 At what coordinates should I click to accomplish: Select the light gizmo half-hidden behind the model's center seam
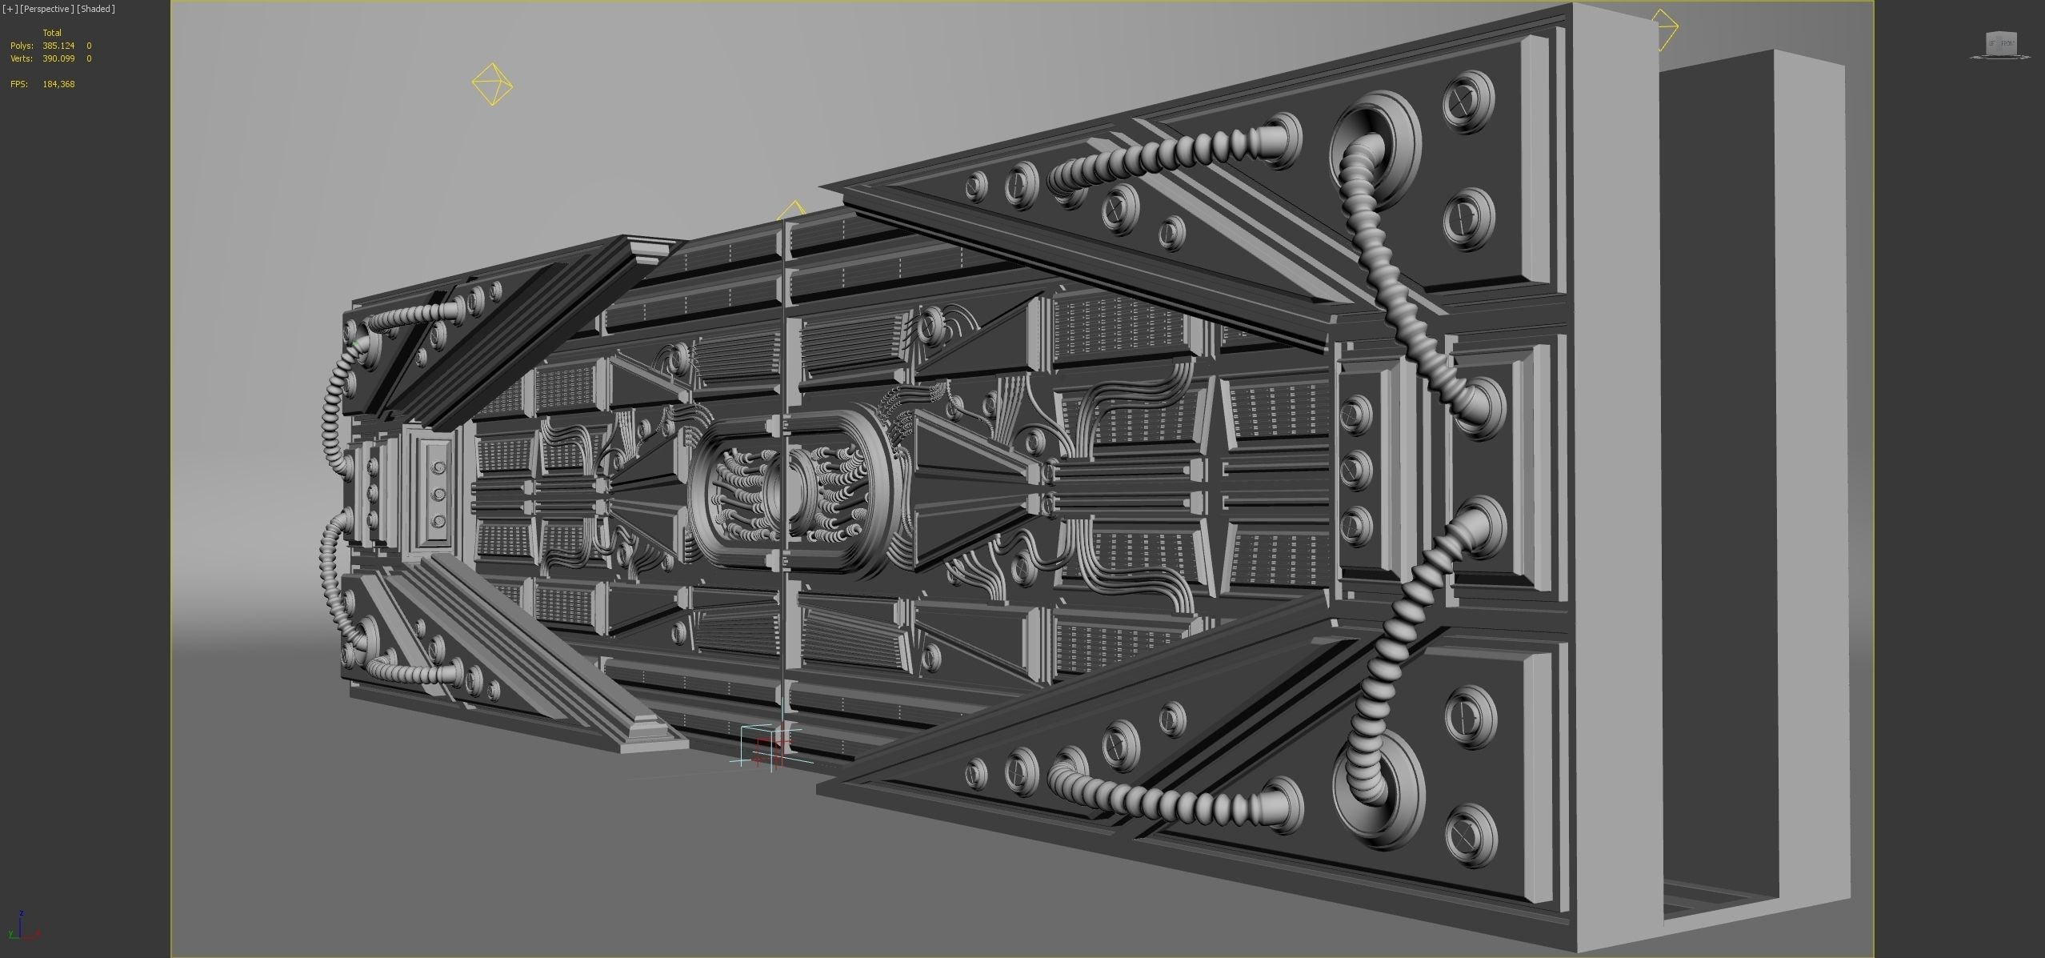click(792, 210)
